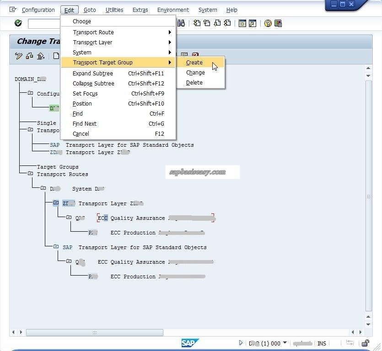Select the Transport Target Group menu entry
The height and width of the screenshot is (351, 382).
coord(118,63)
